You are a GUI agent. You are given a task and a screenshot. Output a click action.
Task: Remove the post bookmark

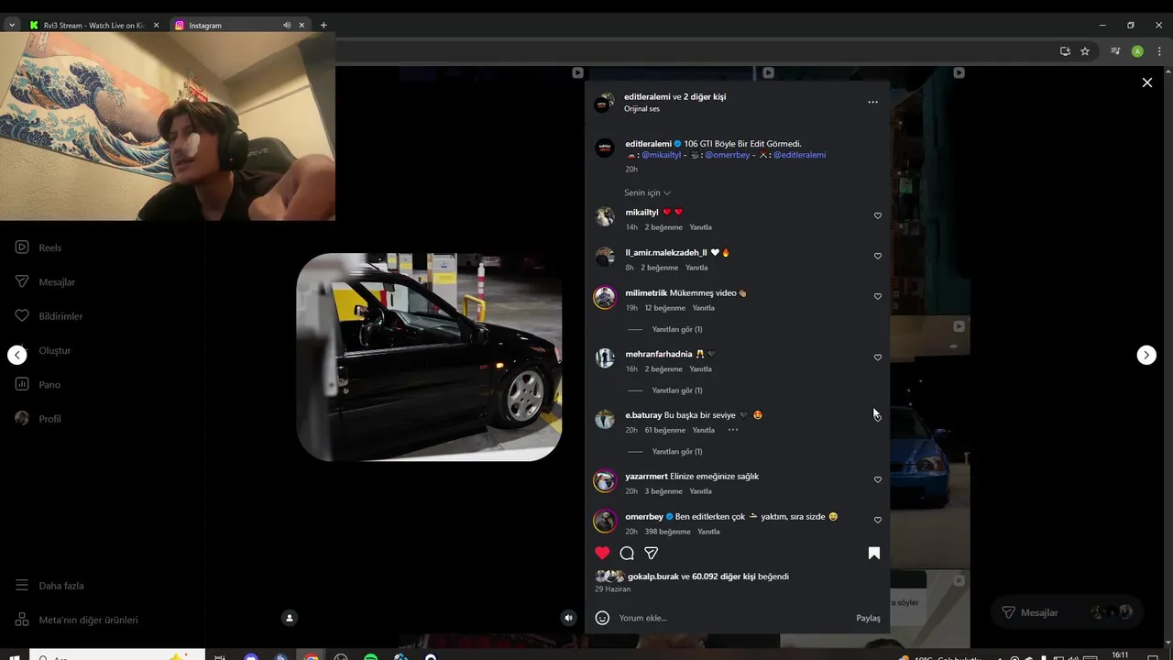(x=873, y=553)
